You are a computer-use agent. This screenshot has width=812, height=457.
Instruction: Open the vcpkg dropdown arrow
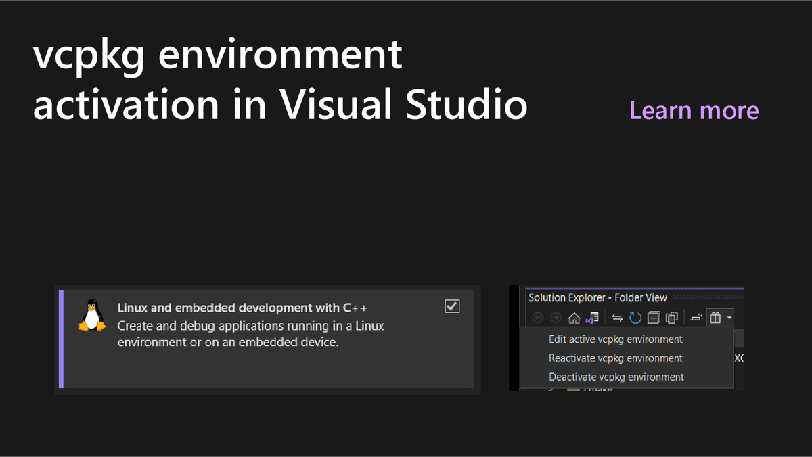(x=729, y=318)
